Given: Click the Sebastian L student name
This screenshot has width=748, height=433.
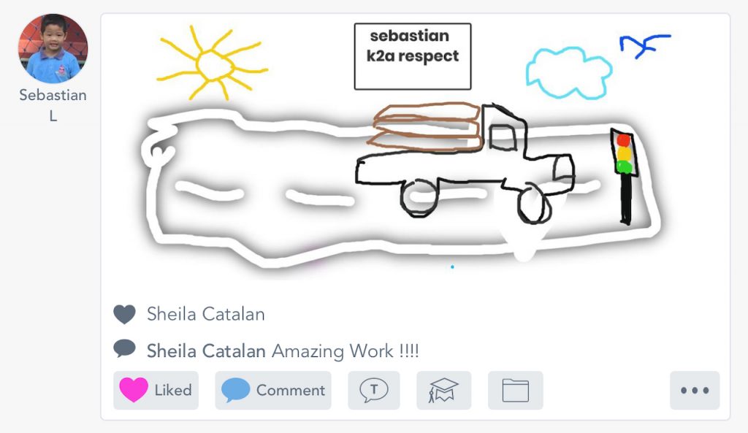Looking at the screenshot, I should 53,104.
